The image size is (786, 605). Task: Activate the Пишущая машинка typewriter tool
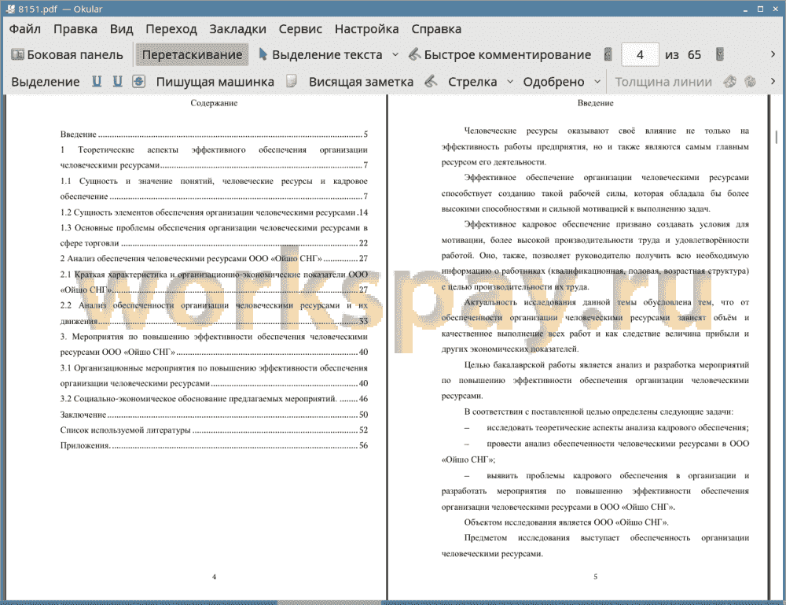point(215,82)
